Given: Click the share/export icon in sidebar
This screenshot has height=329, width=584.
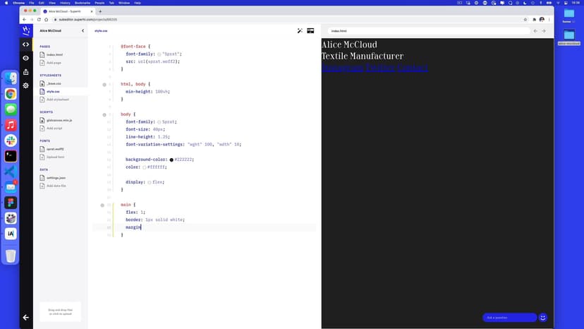Looking at the screenshot, I should coord(26,71).
